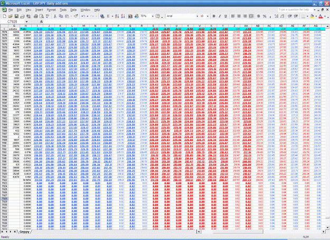The image size is (330, 240).
Task: Go to the first sheet tab arrow
Action: (2, 232)
